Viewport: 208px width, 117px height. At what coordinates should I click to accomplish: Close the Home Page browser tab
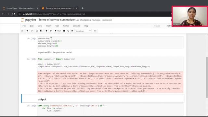pos(37,8)
